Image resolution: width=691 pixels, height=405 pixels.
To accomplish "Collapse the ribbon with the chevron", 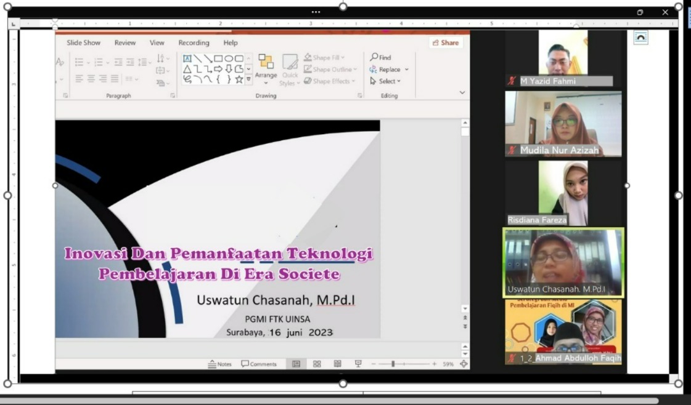I will 462,92.
